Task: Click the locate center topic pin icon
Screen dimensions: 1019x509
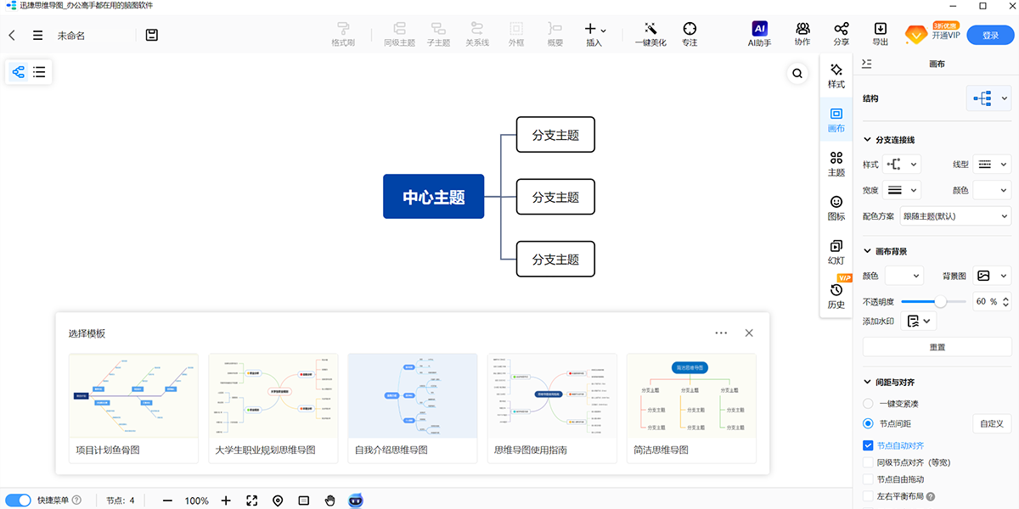Action: (278, 501)
